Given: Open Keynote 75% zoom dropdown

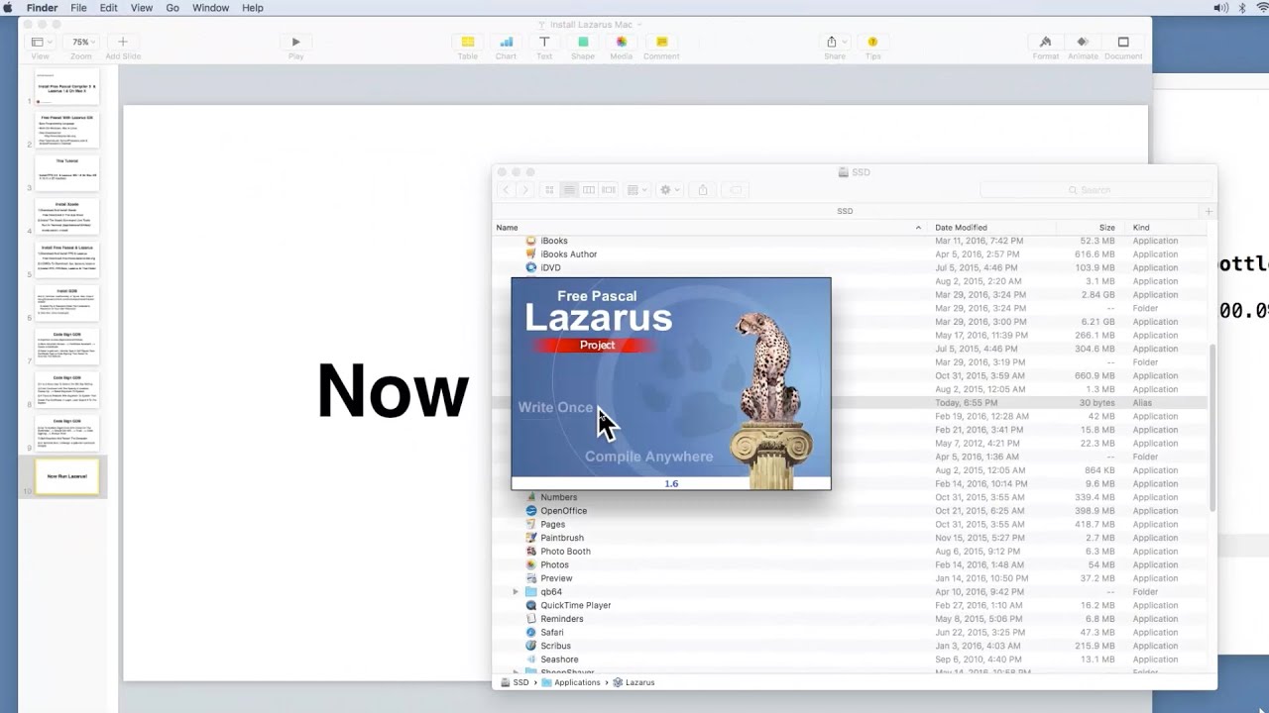Looking at the screenshot, I should click(81, 43).
